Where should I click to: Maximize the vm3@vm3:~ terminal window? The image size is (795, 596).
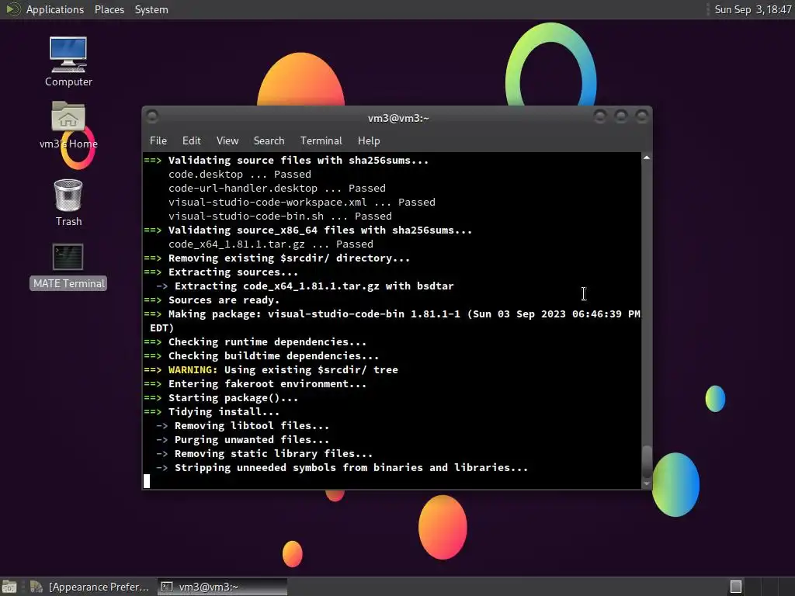620,117
